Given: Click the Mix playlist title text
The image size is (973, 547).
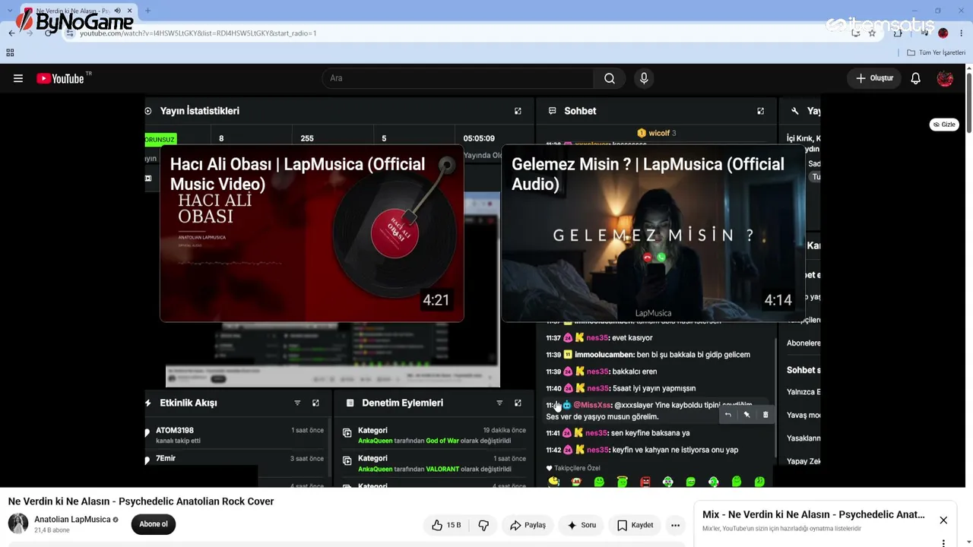Looking at the screenshot, I should (x=813, y=514).
